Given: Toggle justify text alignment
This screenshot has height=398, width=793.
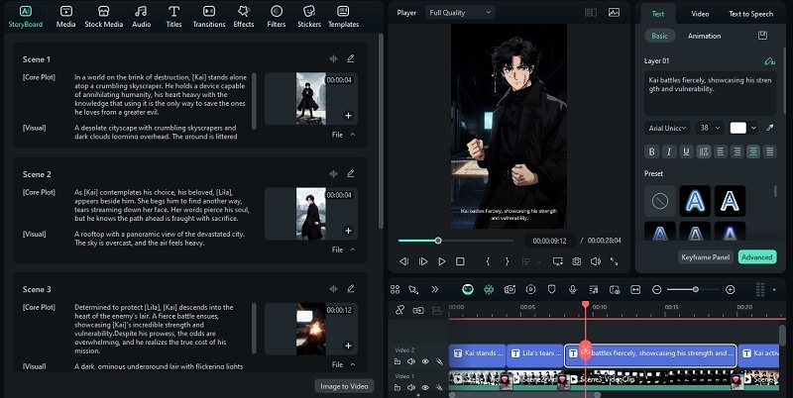Looking at the screenshot, I should (x=770, y=151).
